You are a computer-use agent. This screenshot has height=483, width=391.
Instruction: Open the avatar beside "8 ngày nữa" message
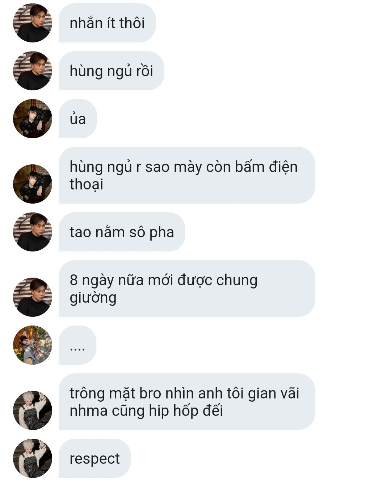(x=33, y=297)
